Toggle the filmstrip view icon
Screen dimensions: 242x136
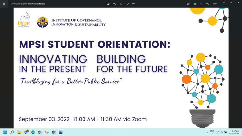click(x=195, y=3)
